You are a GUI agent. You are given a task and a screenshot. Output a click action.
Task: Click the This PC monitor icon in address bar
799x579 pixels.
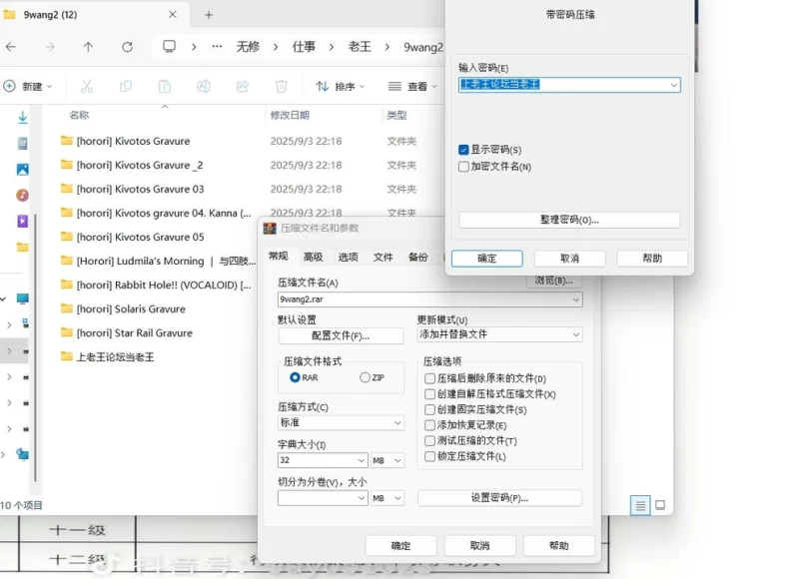169,47
